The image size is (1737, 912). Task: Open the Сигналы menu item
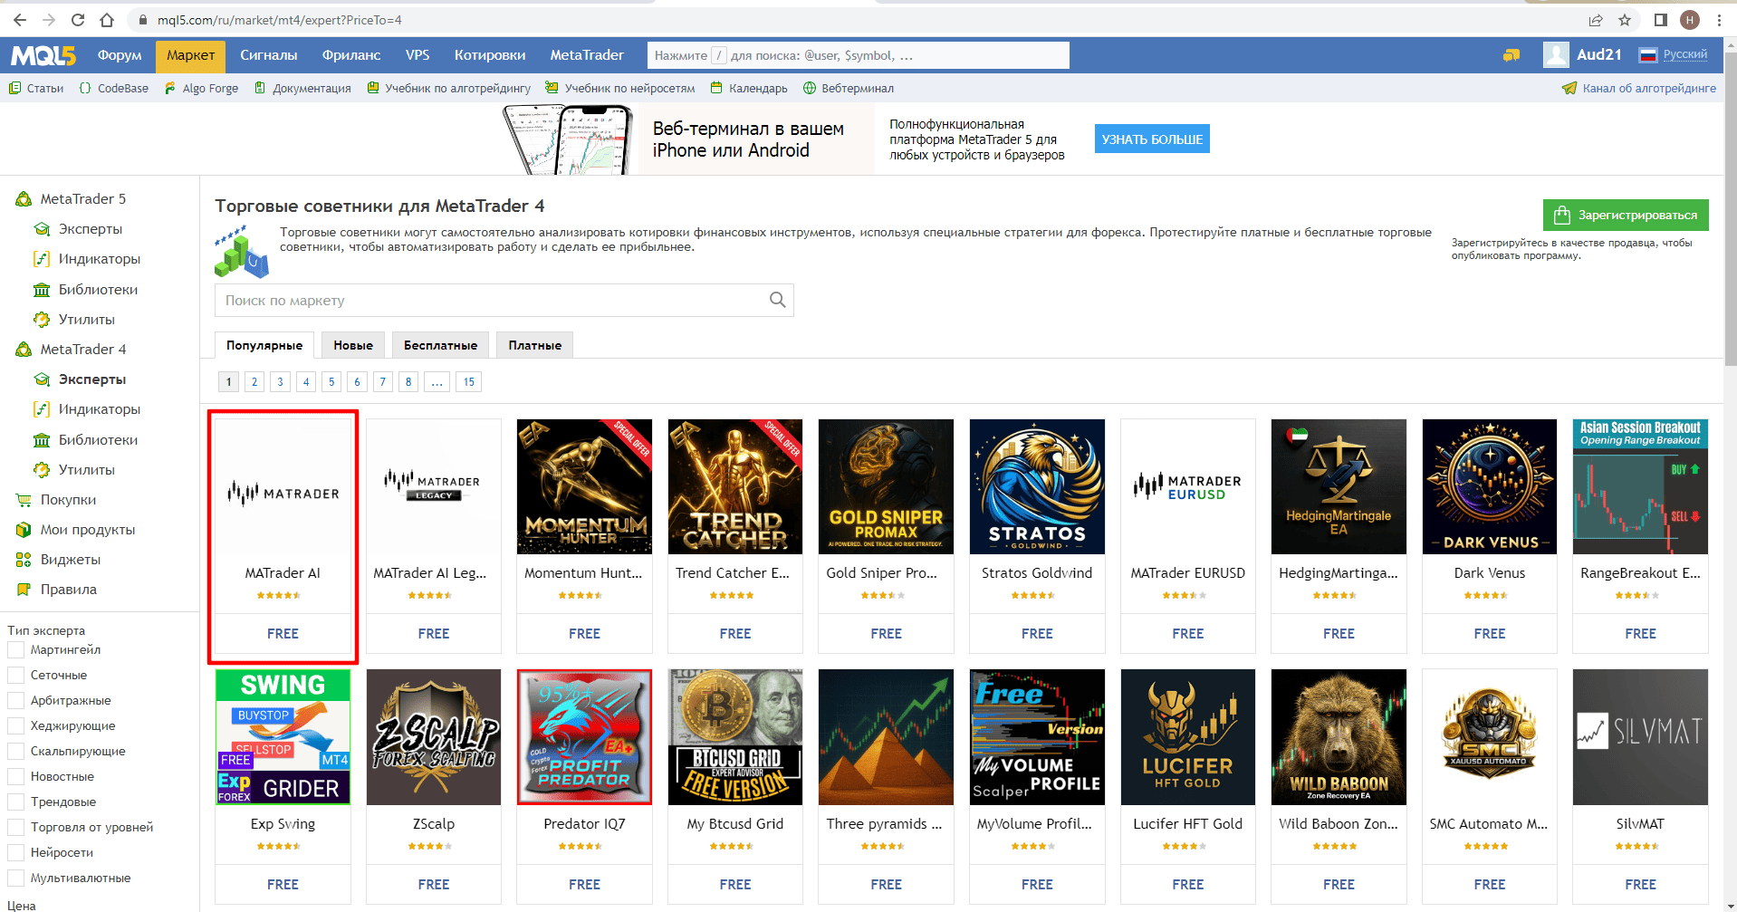tap(269, 55)
